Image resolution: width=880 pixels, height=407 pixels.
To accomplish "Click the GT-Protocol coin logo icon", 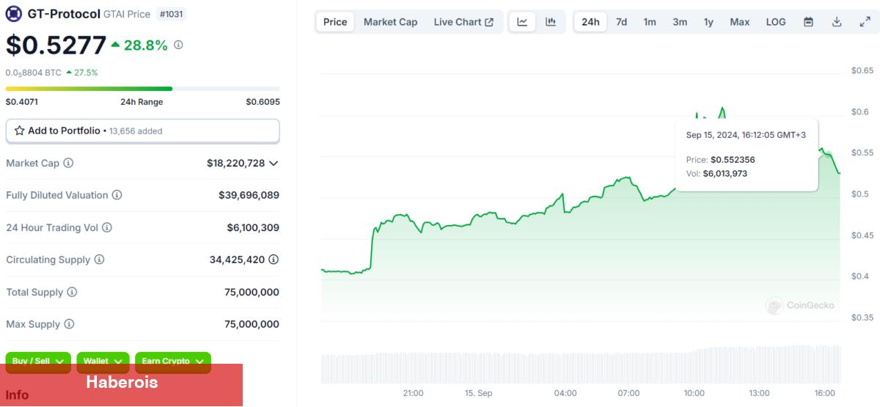I will point(14,14).
